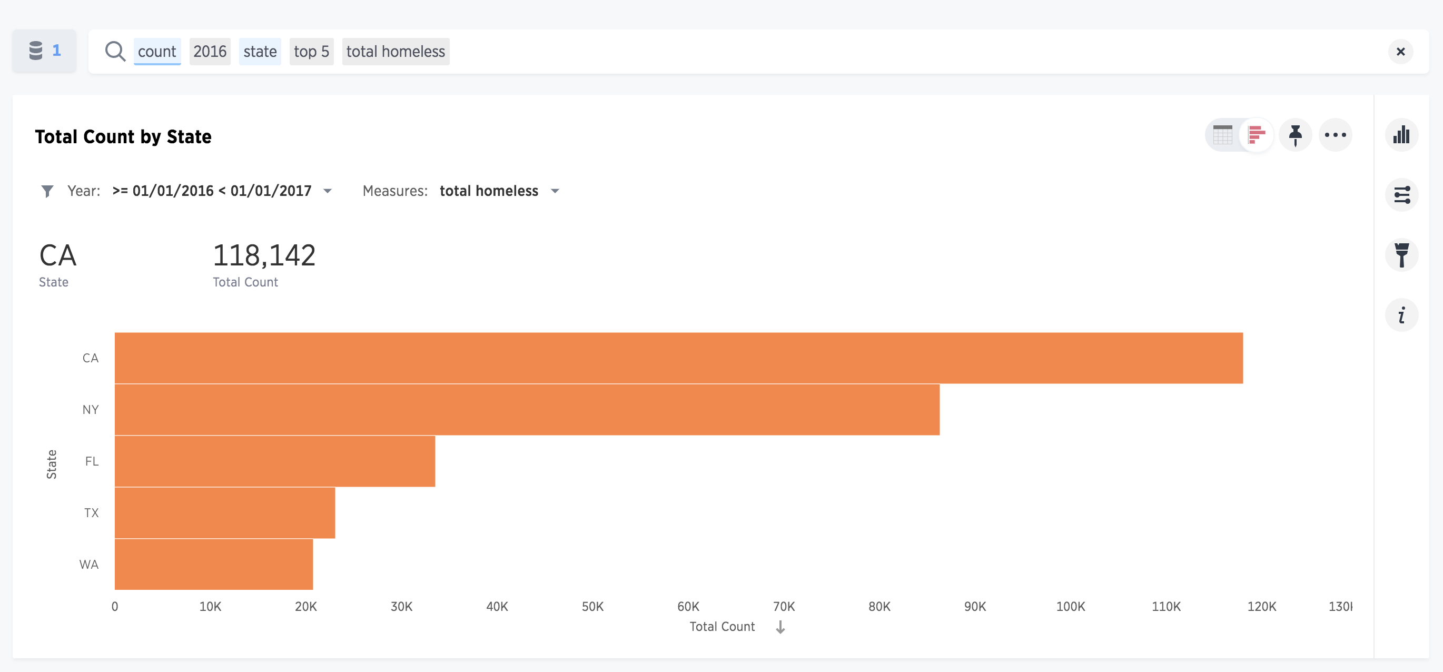Open the chart styling brush icon
Image resolution: width=1443 pixels, height=672 pixels.
(x=1401, y=255)
